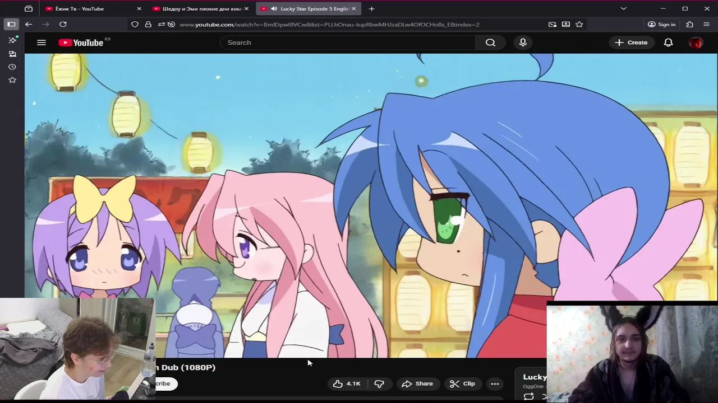Open Firefox View icon in tab bar

pos(29,8)
